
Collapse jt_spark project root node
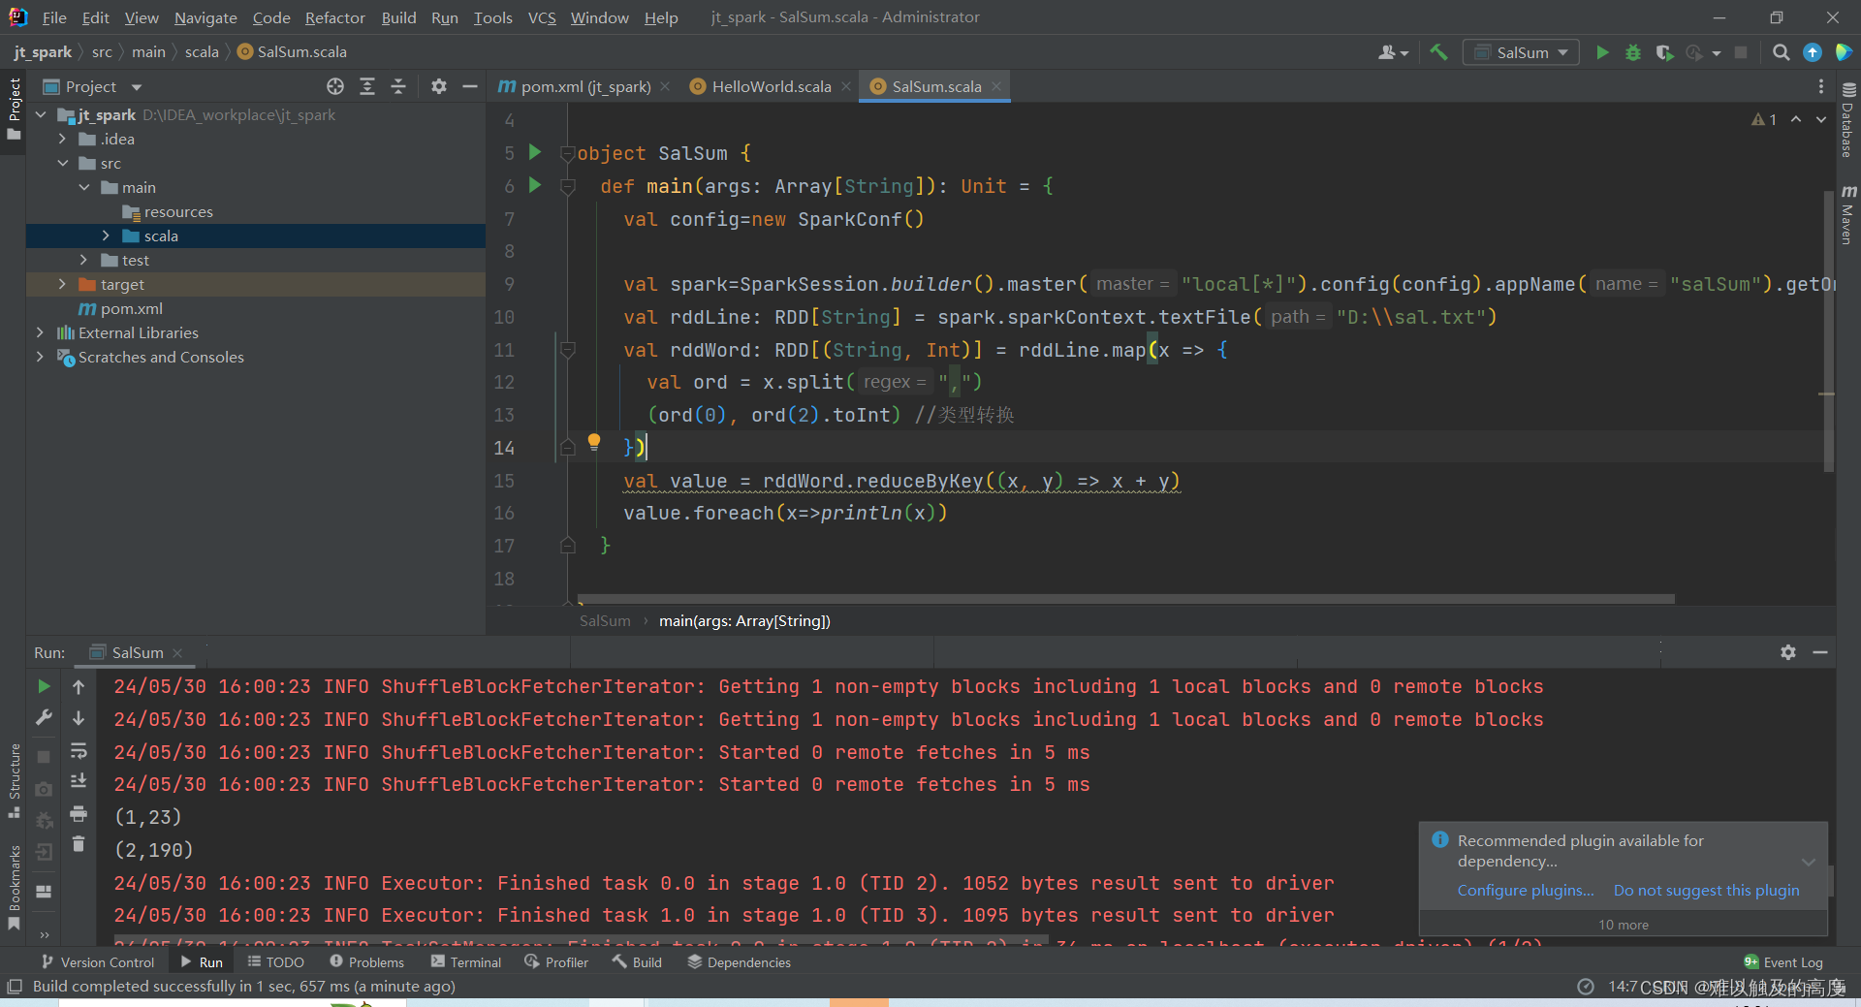tap(42, 114)
